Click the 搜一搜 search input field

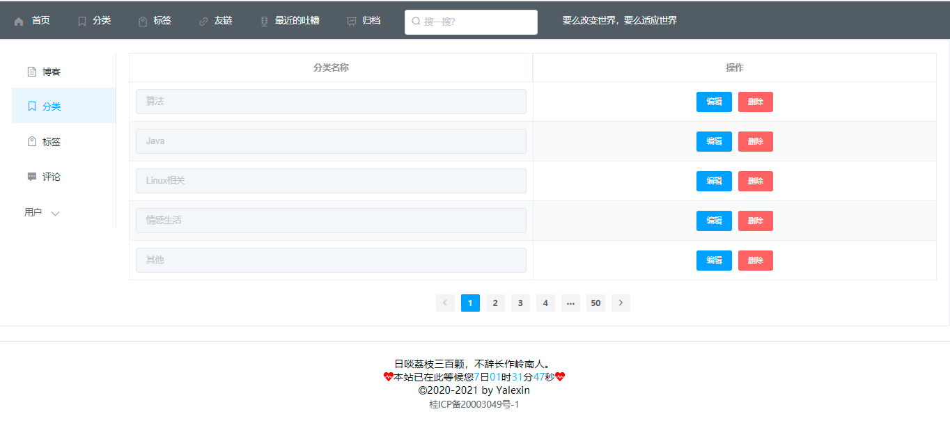[471, 22]
